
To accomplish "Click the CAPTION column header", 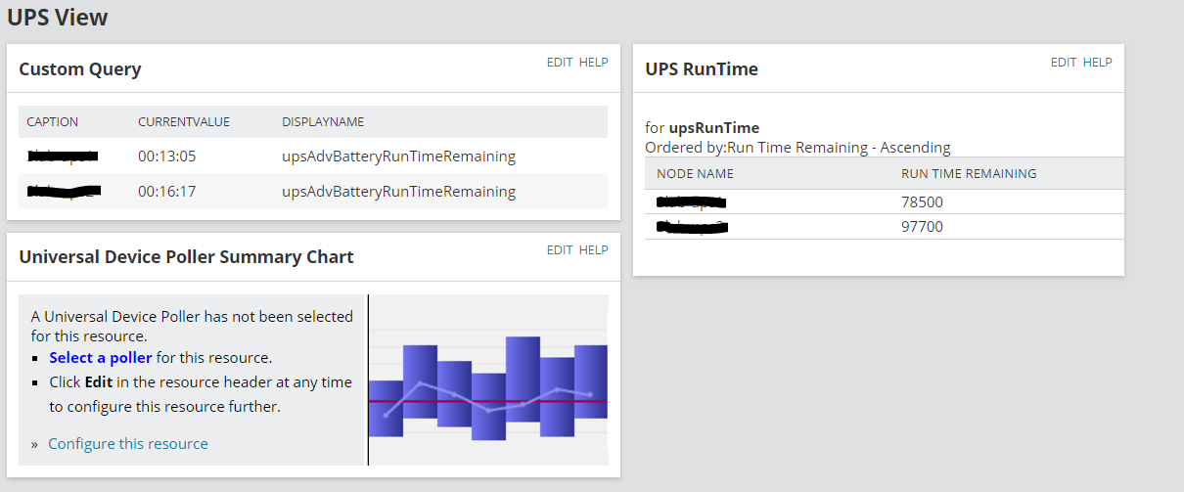I will (x=52, y=122).
